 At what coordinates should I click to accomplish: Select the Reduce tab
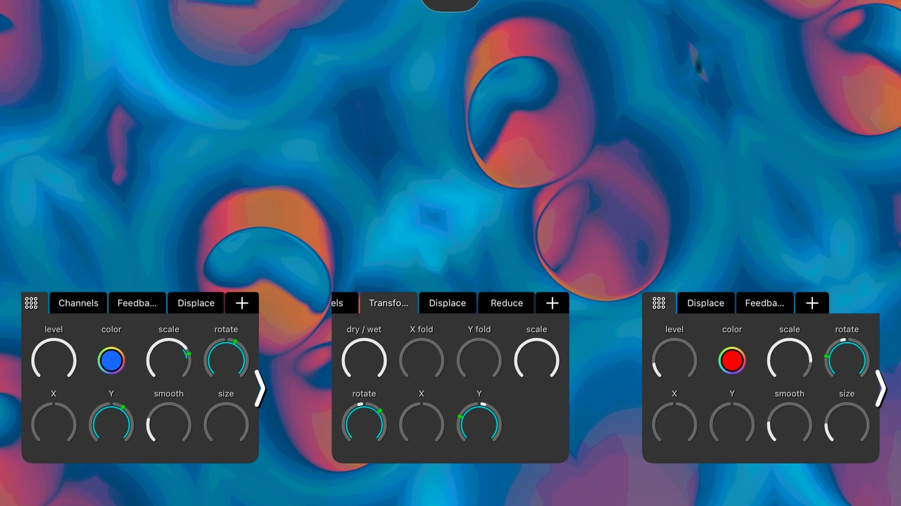click(506, 303)
